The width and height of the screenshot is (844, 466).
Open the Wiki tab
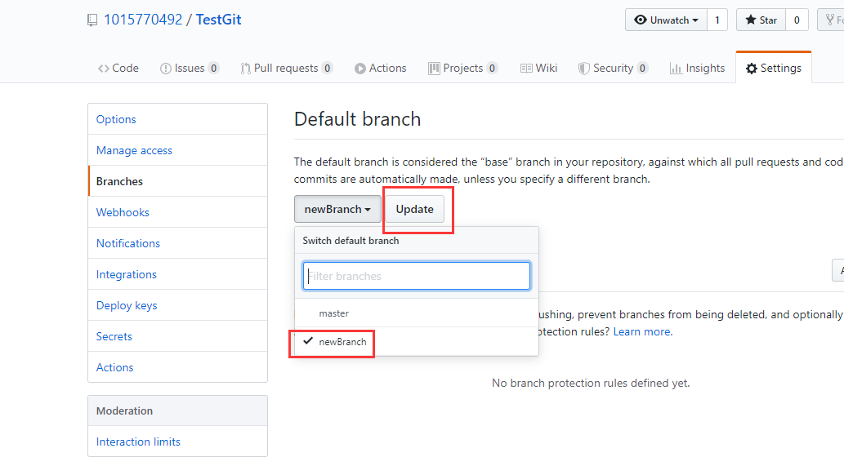[538, 69]
